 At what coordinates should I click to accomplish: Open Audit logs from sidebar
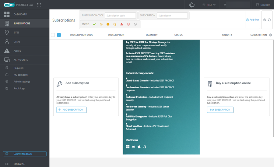tap(19, 88)
